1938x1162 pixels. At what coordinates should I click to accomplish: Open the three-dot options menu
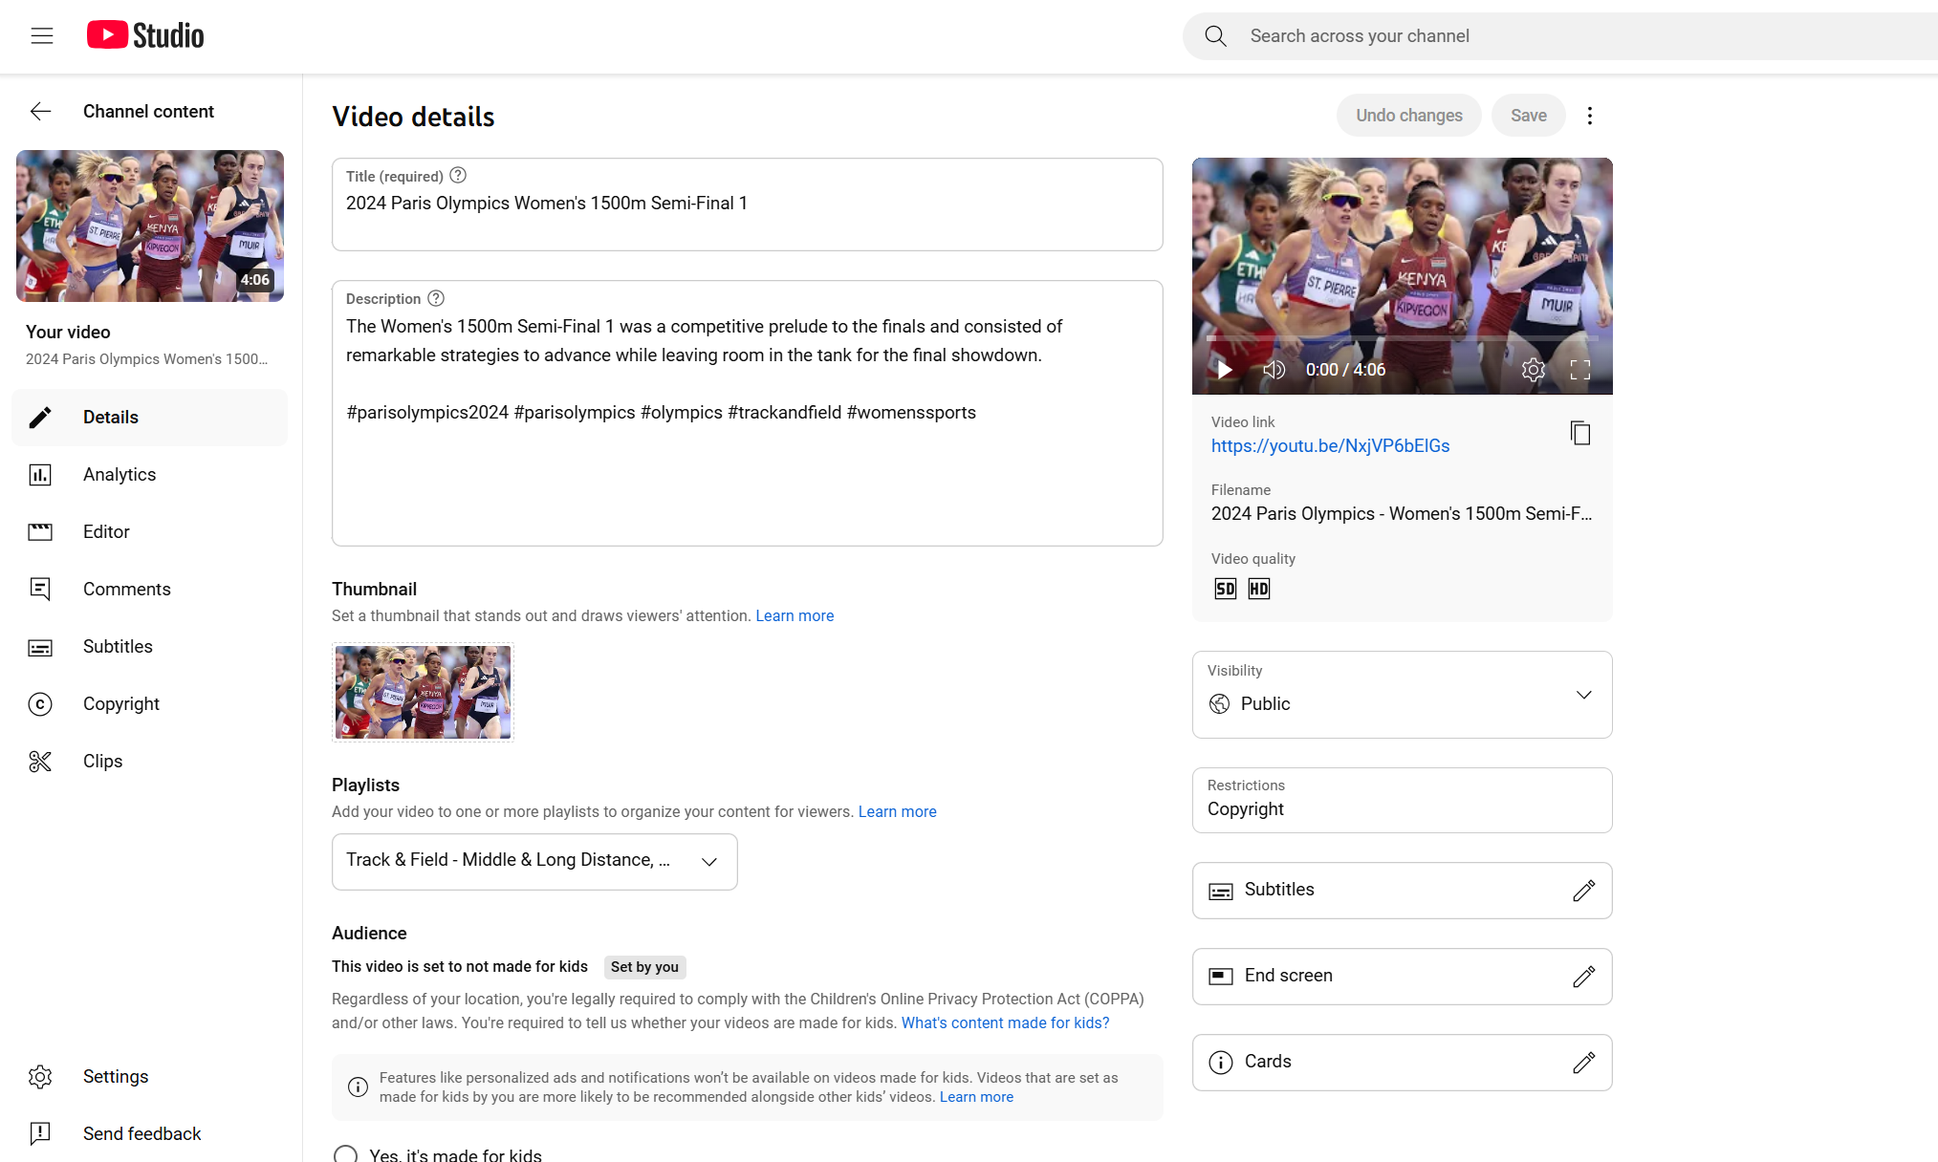pyautogui.click(x=1590, y=116)
